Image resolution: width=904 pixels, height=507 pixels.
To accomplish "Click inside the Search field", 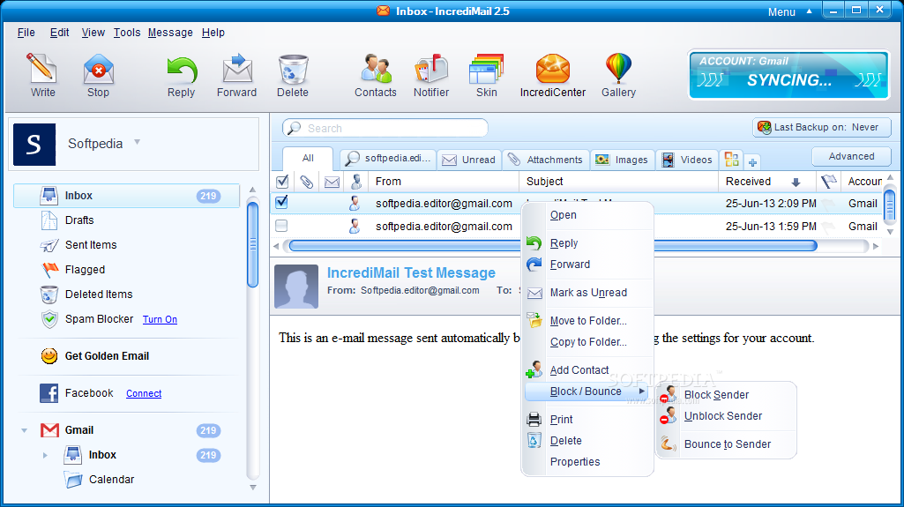I will [x=385, y=128].
